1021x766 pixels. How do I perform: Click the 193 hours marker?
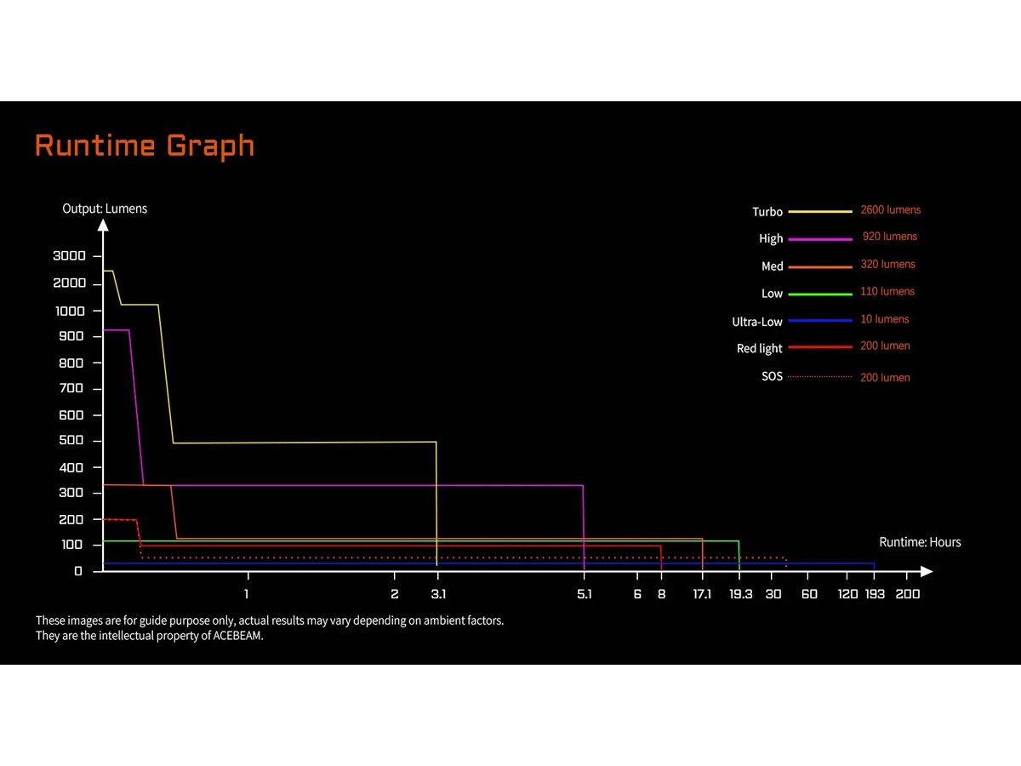874,594
